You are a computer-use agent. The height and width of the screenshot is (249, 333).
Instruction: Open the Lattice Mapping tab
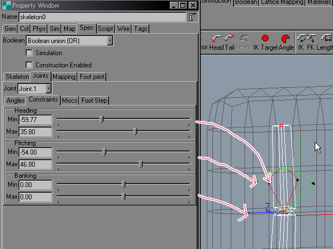tap(282, 2)
